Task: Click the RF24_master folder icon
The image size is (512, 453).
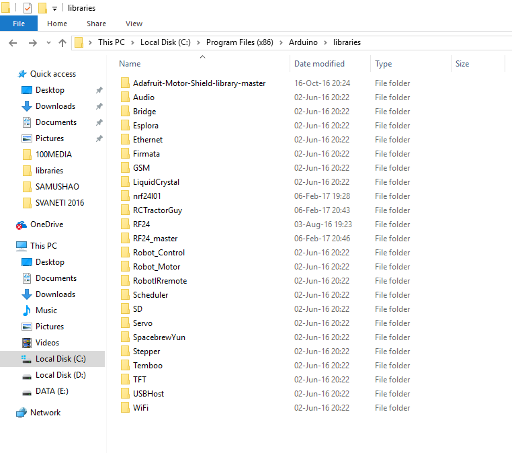Action: 125,238
